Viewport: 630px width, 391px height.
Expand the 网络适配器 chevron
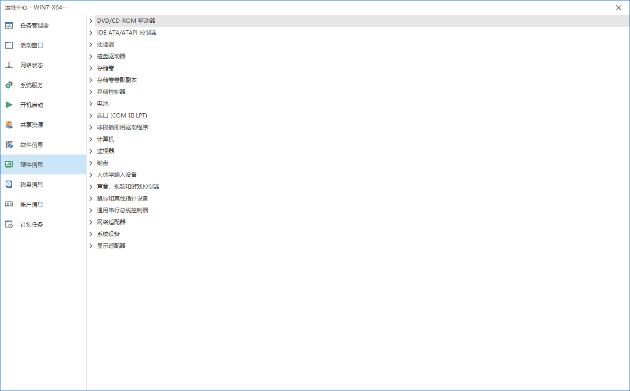tap(91, 222)
